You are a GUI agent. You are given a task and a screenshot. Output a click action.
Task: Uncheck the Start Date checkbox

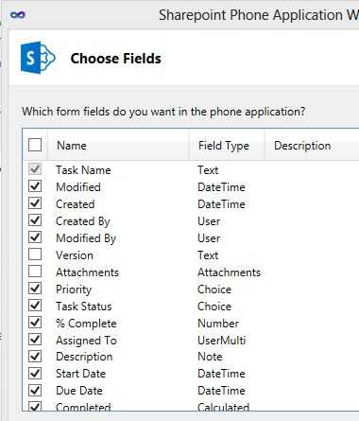(x=35, y=374)
